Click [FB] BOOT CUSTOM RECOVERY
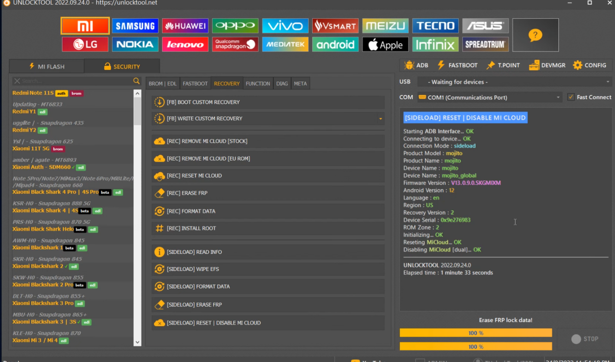Viewport: 615px width, 362px height. click(268, 102)
